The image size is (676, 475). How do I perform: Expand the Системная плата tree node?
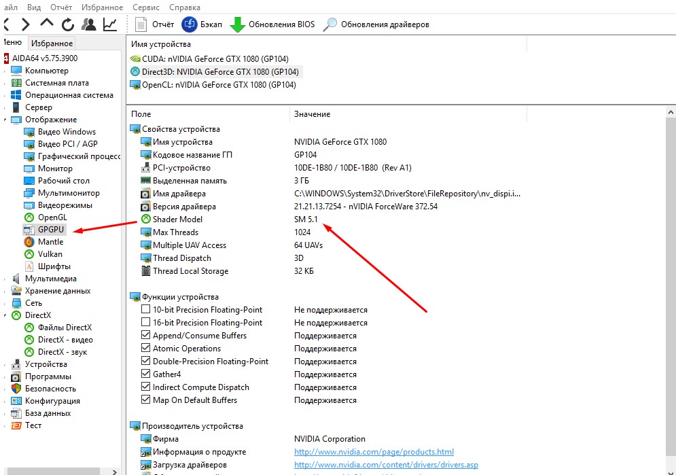pos(6,83)
